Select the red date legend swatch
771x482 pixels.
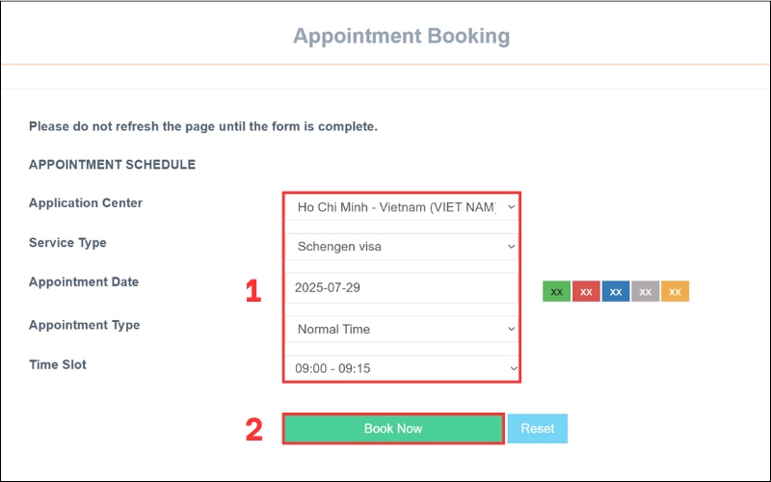click(x=586, y=291)
